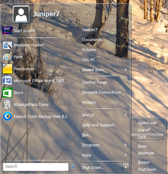
Task: Expand the Apps submenu arrow
Action: click(x=126, y=155)
